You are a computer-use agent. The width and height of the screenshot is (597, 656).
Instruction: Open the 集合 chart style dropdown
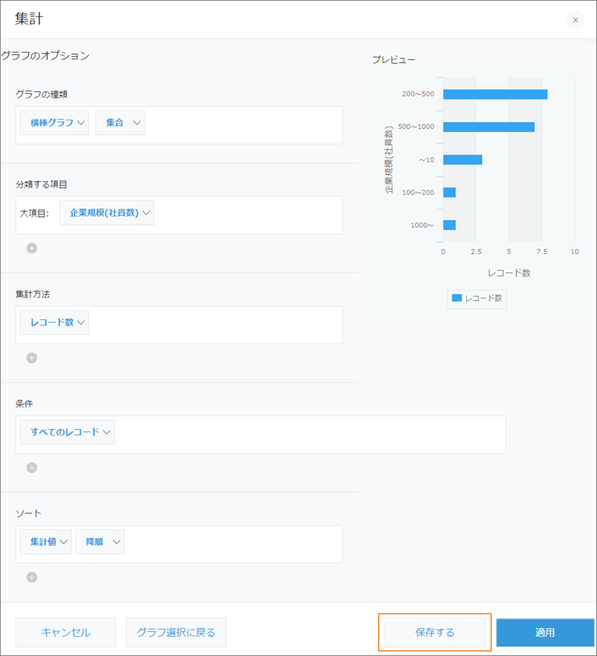pos(120,123)
